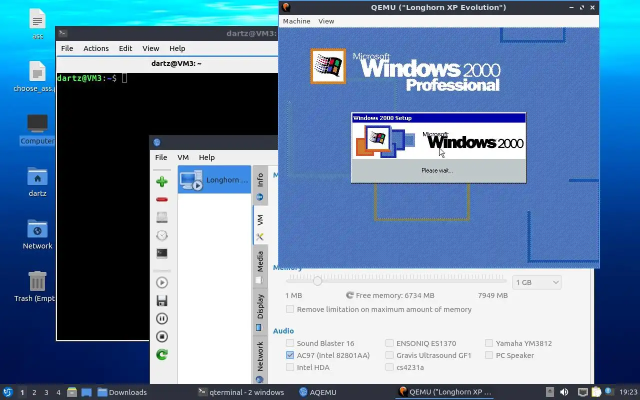Click the hard disk icon in AQEMU toolbar

tap(161, 217)
